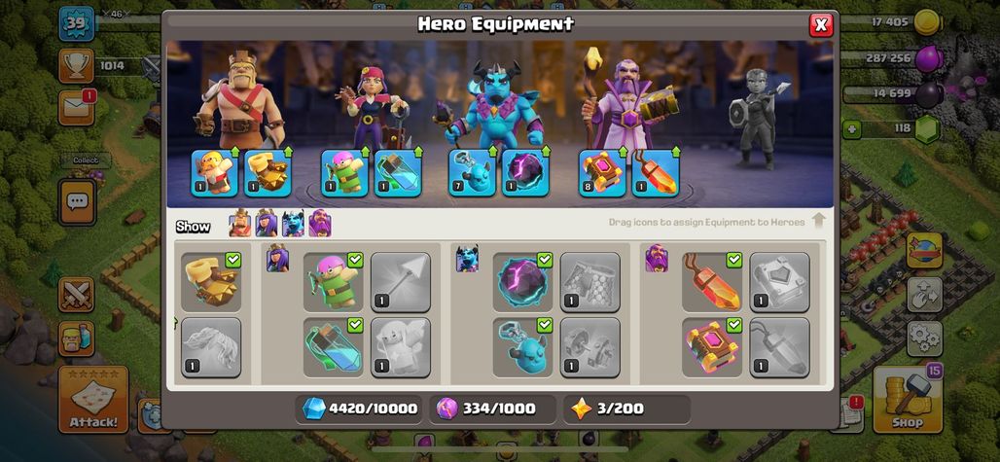Toggle the Earthquake Boots checkmark in inventory
The image size is (1000, 462).
(232, 260)
